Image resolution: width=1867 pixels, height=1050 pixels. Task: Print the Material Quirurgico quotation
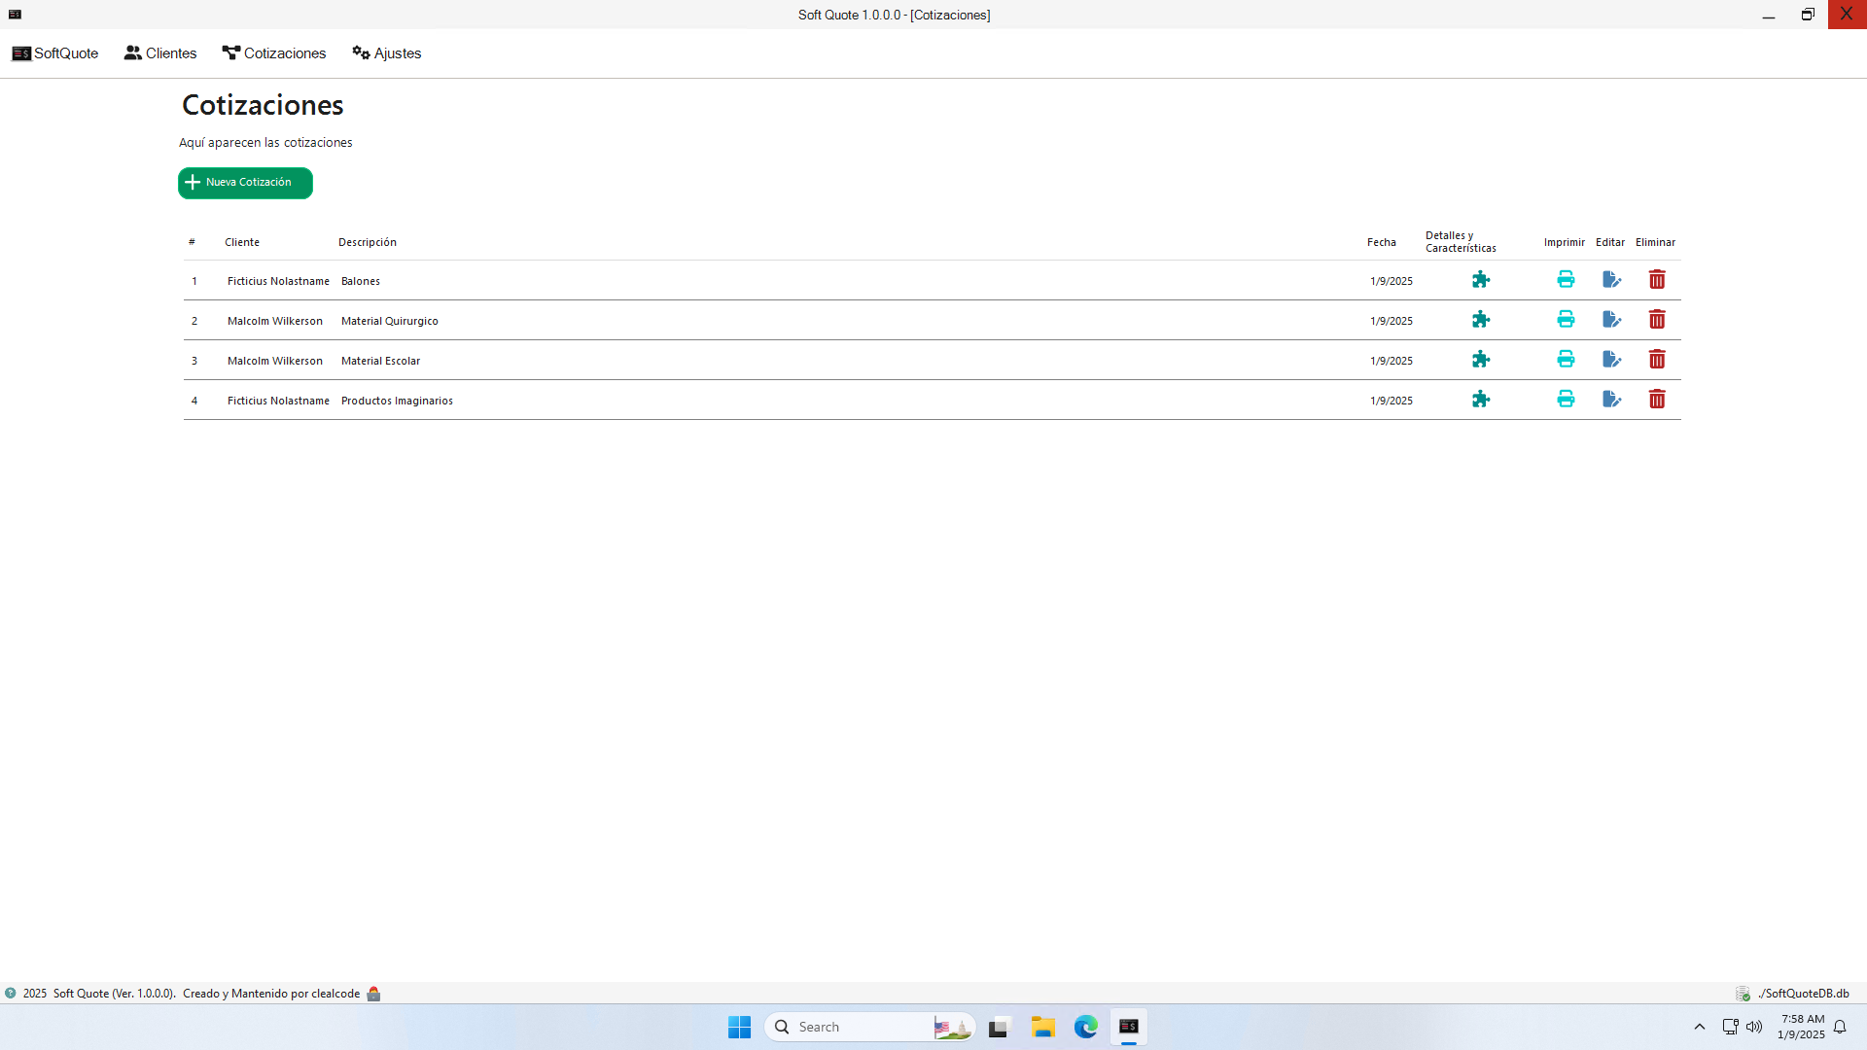click(1566, 320)
